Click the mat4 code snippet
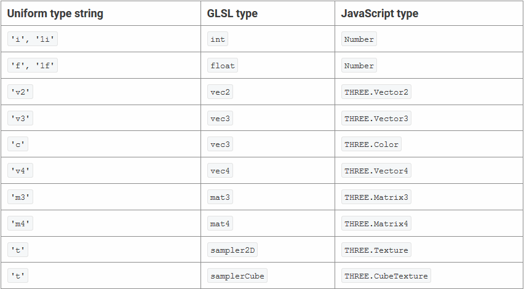Screen dimensions: 524x289 coord(220,224)
